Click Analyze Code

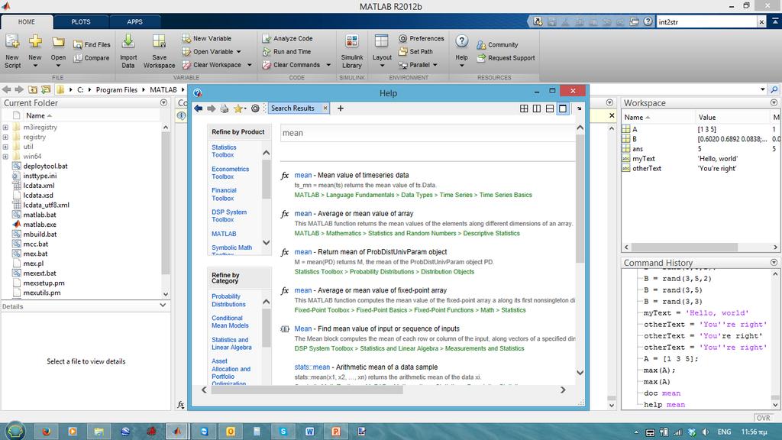[288, 38]
